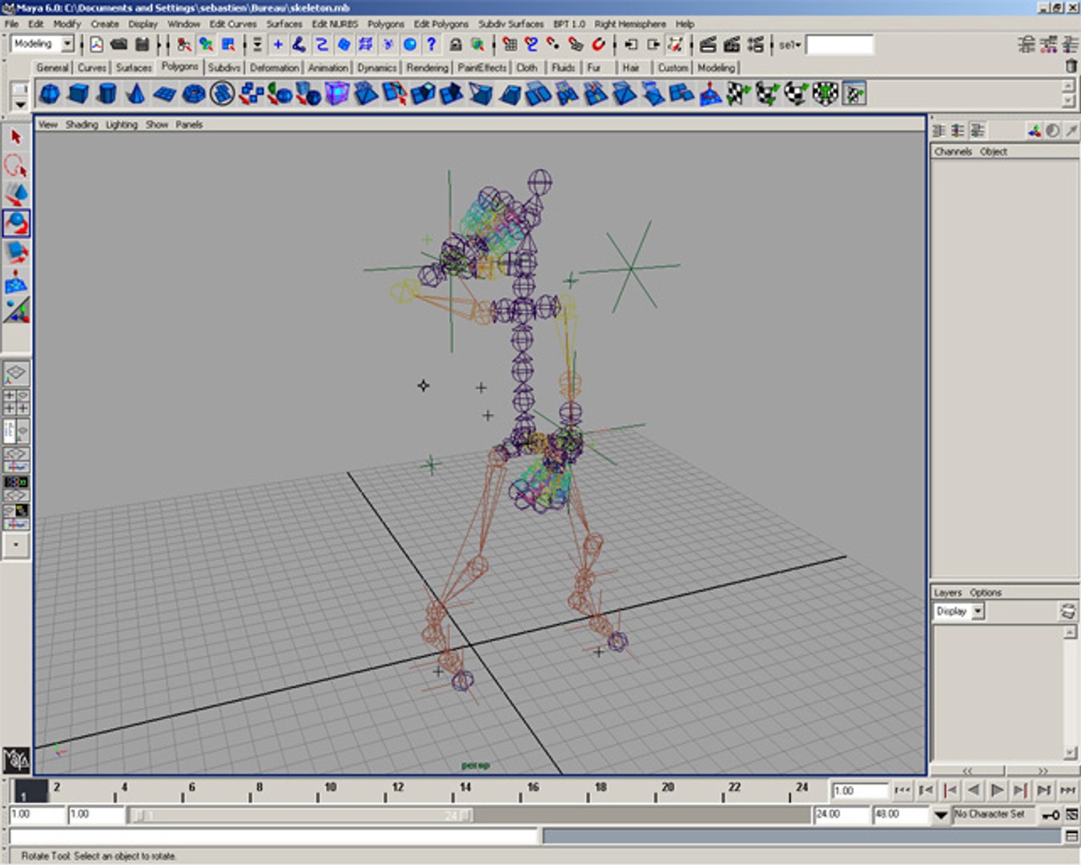Pick the Scale tool in toolbox
This screenshot has height=865, width=1081.
click(x=16, y=252)
